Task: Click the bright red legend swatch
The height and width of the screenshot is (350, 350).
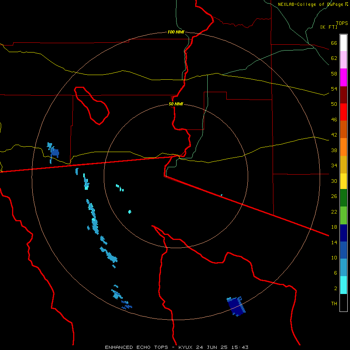Action: pyautogui.click(x=343, y=112)
